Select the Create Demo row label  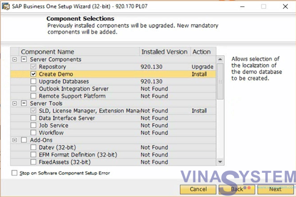coord(56,74)
